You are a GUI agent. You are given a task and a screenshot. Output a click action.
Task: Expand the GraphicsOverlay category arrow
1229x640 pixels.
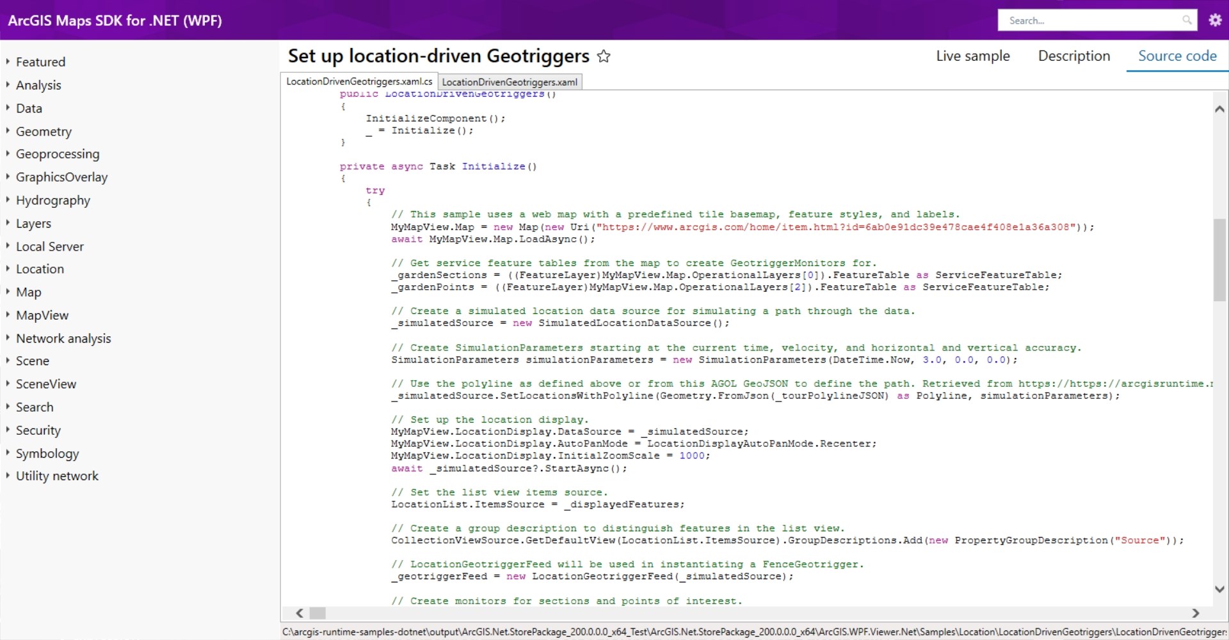tap(8, 176)
